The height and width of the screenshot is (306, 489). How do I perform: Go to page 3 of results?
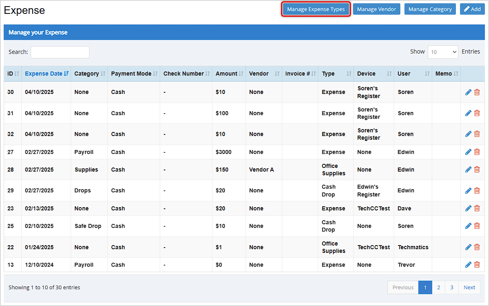pyautogui.click(x=451, y=287)
